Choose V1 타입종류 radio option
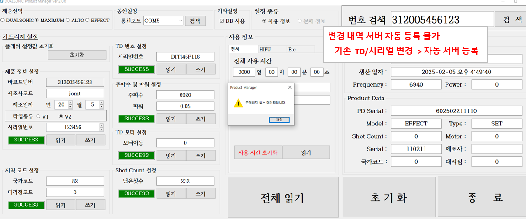Screen dimensions: 526x219 click(x=38, y=116)
